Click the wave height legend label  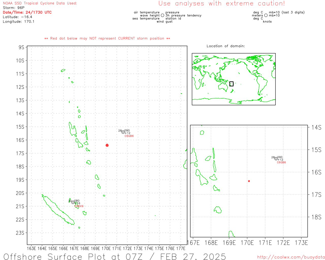click(x=150, y=15)
